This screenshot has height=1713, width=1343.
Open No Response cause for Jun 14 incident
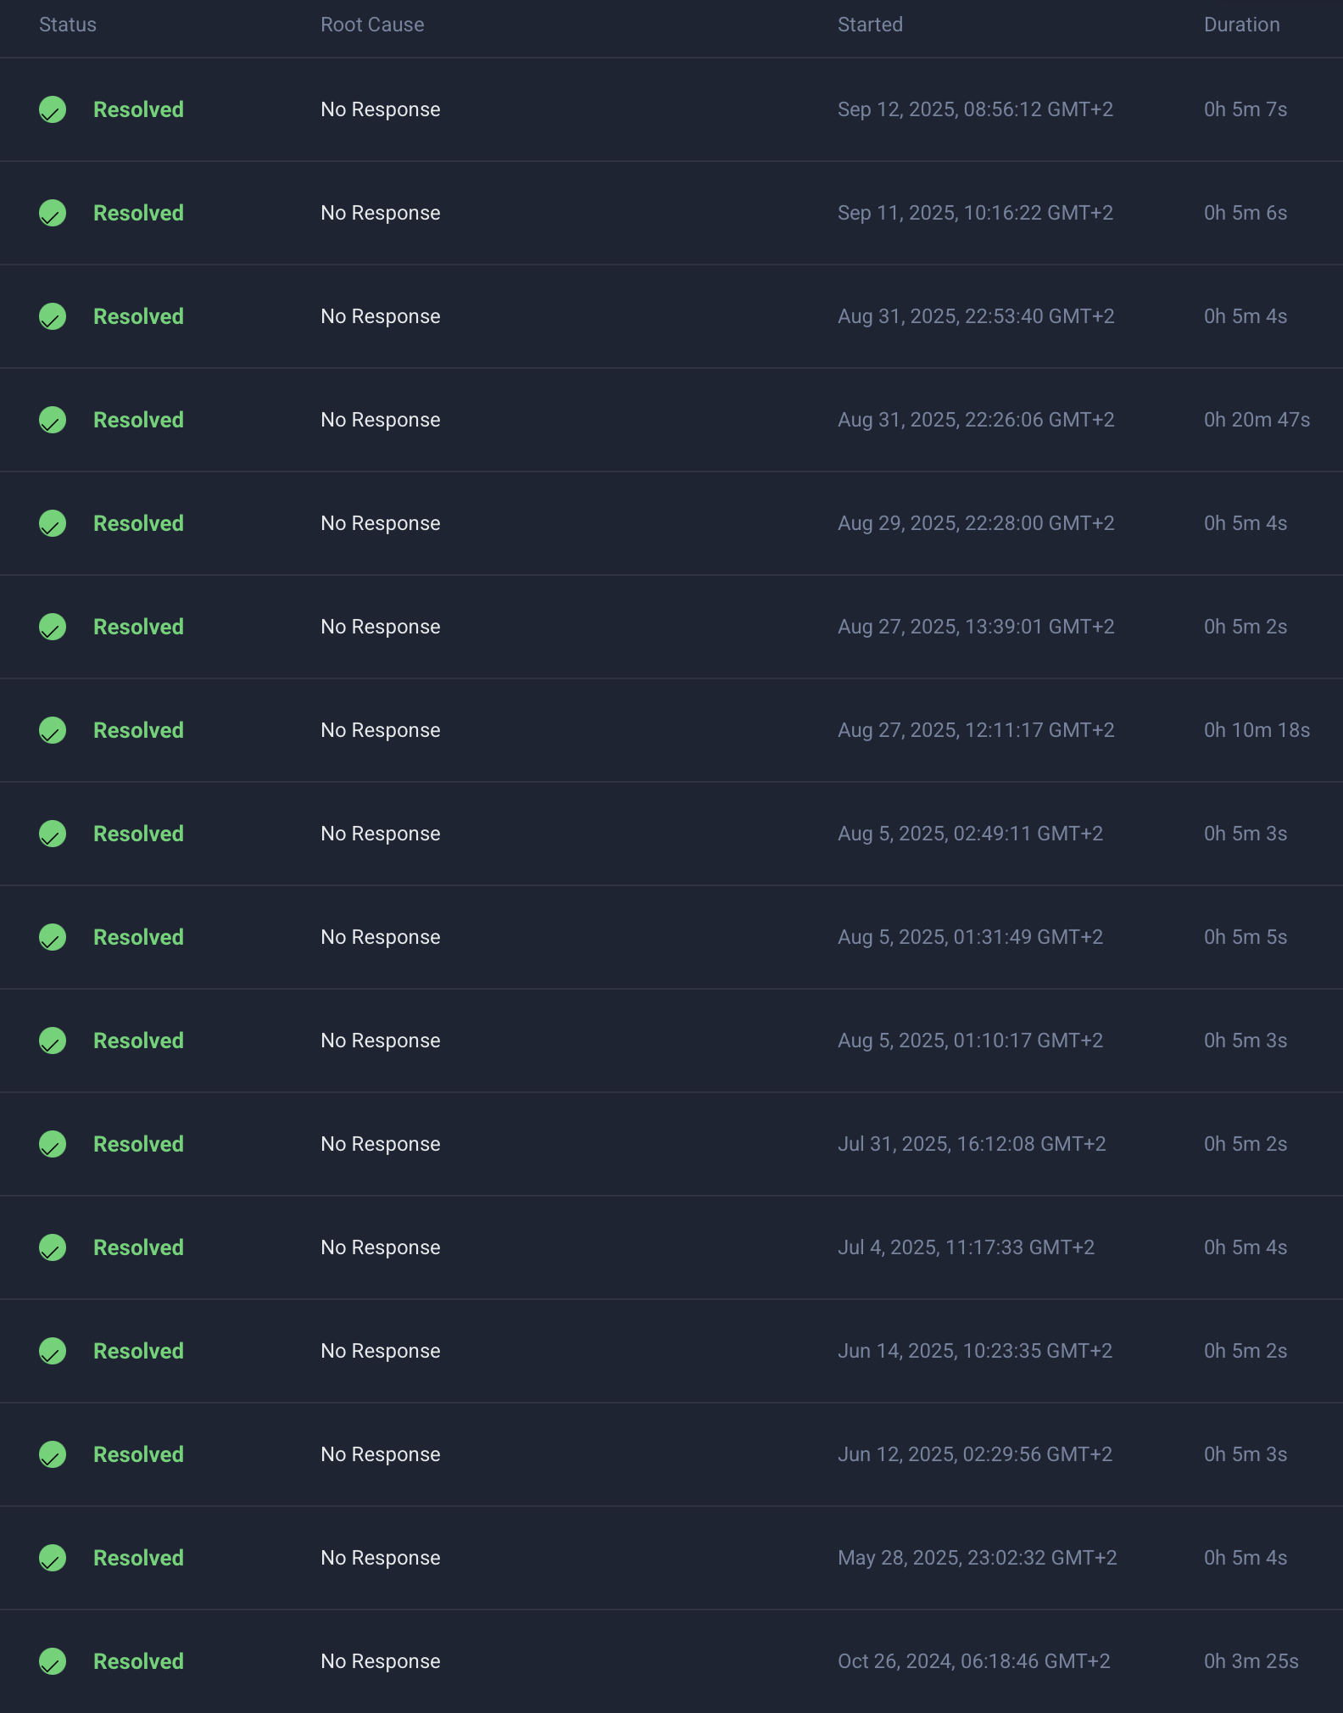pos(381,1351)
